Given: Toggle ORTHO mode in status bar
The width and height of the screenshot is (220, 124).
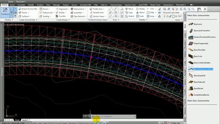Looking at the screenshot, I should (51, 123).
